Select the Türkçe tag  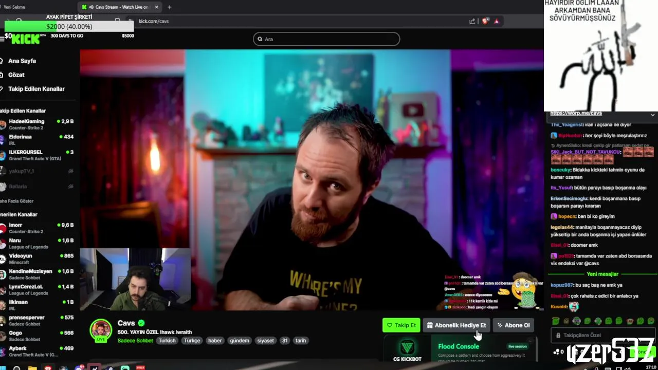coord(192,341)
